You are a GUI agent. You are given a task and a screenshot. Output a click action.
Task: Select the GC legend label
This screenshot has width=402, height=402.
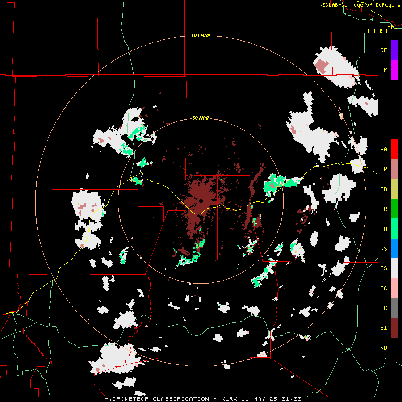tap(383, 308)
